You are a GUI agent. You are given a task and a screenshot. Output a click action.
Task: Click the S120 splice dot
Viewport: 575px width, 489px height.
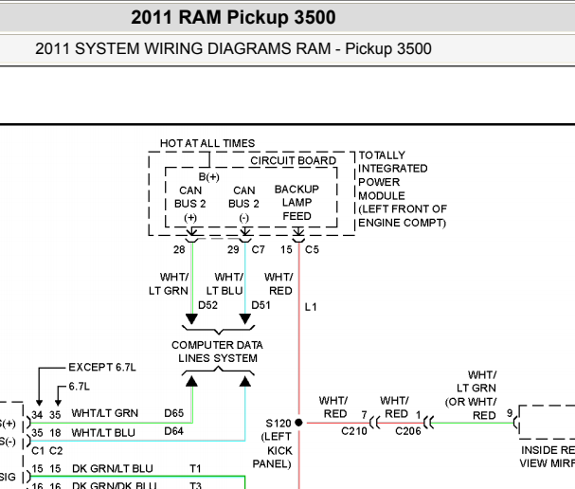pos(299,423)
